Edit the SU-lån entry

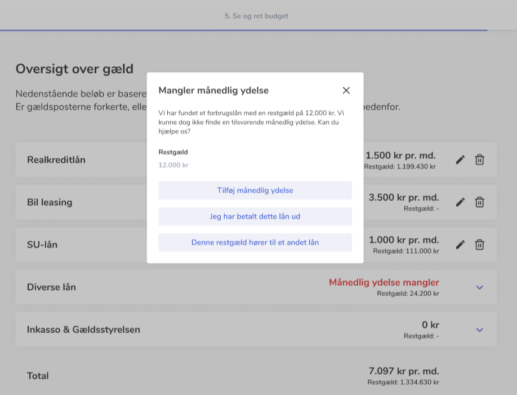point(460,245)
